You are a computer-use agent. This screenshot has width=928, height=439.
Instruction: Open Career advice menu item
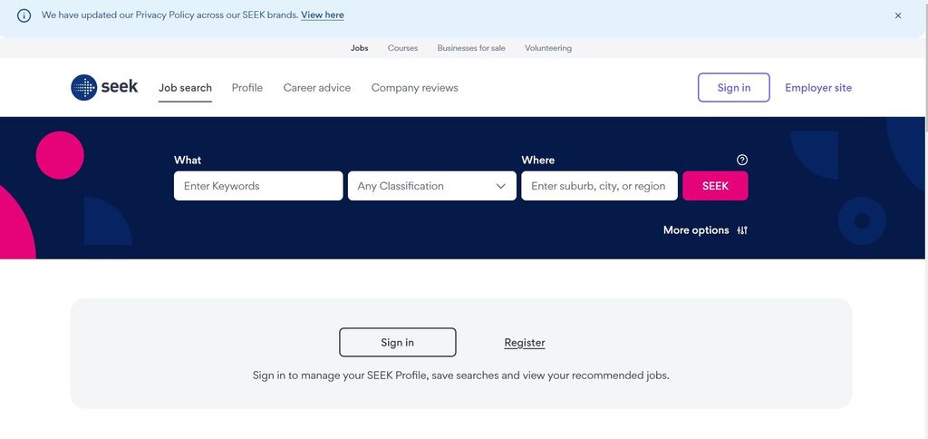pyautogui.click(x=316, y=88)
